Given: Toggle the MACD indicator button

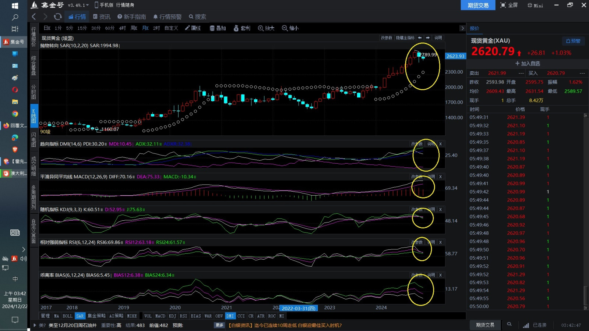Looking at the screenshot, I should click(x=160, y=316).
